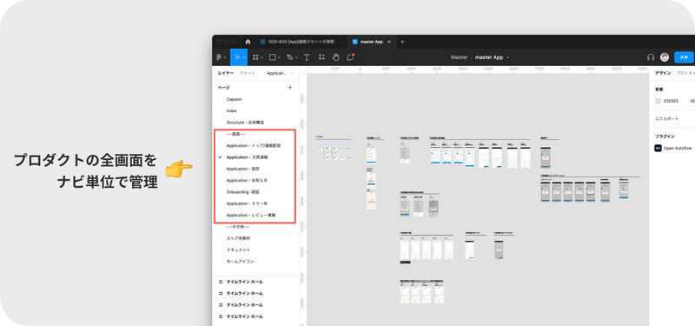Click the E5E5E5 hex value field
This screenshot has height=326, width=695.
[x=671, y=101]
